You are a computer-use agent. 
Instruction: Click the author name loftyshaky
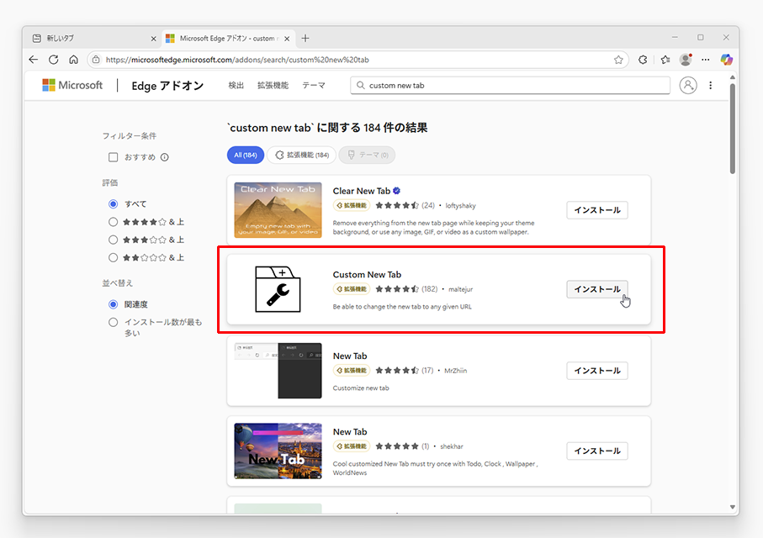click(x=460, y=206)
